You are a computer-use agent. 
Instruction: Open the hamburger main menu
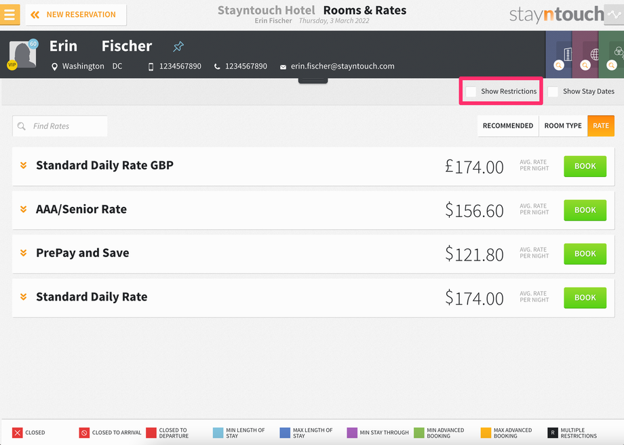click(x=9, y=15)
